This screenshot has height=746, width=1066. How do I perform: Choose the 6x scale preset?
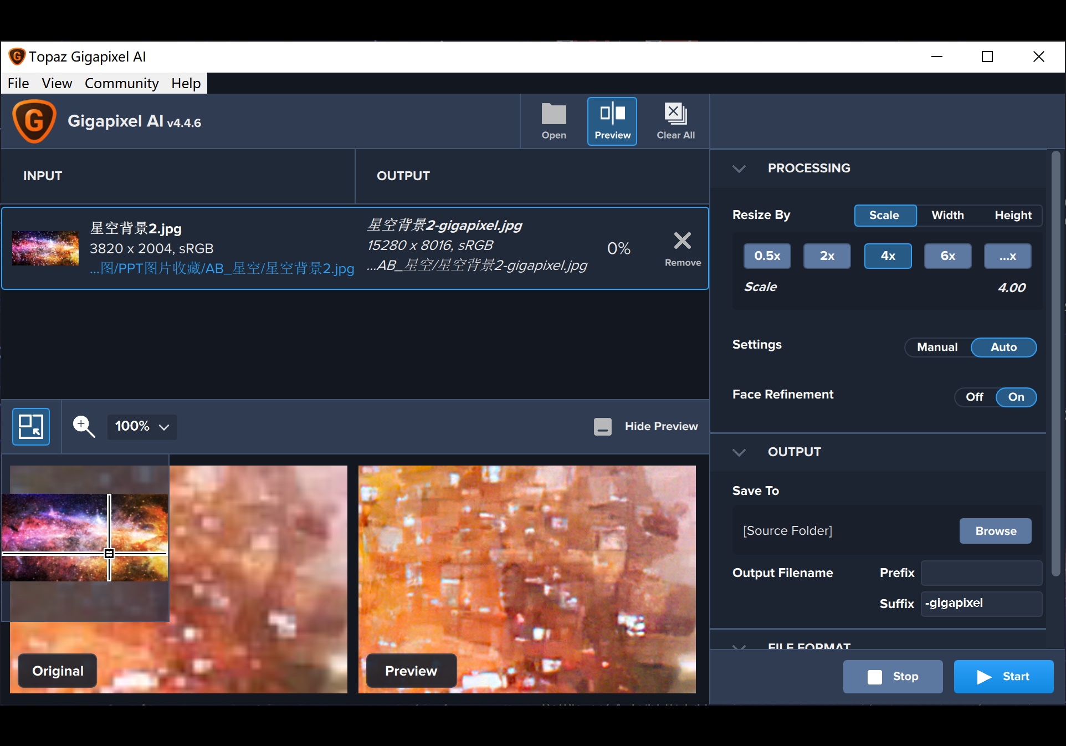pyautogui.click(x=948, y=256)
